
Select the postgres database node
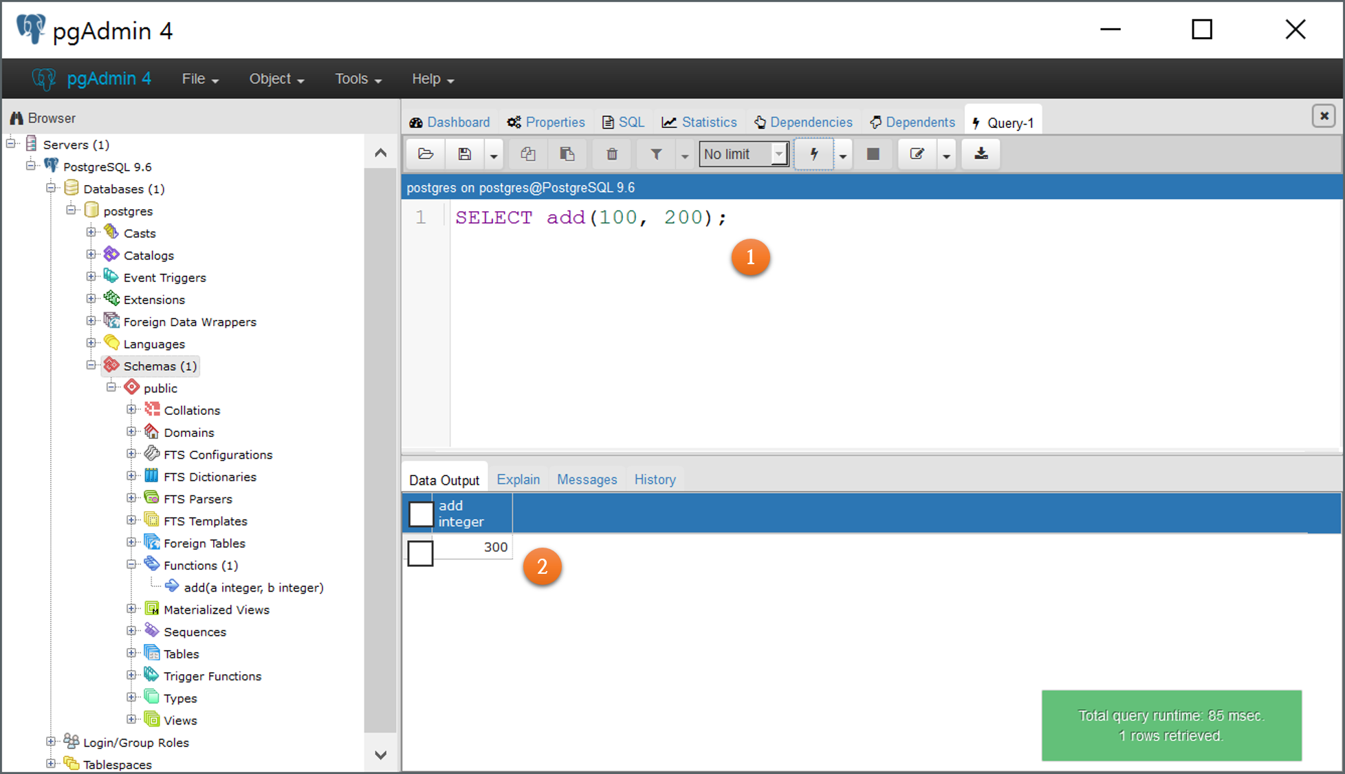pos(128,211)
